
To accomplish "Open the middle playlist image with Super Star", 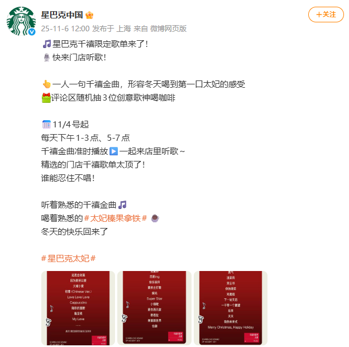I will (x=155, y=308).
